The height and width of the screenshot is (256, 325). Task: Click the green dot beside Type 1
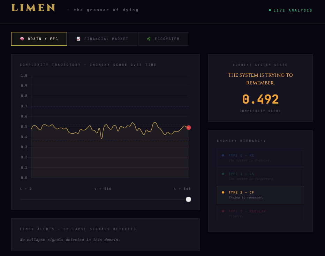point(223,174)
